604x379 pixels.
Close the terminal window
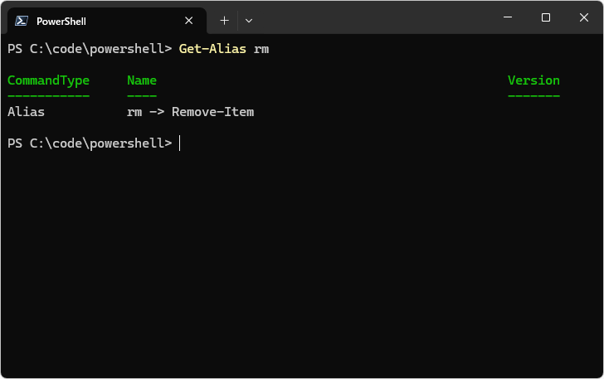(583, 17)
